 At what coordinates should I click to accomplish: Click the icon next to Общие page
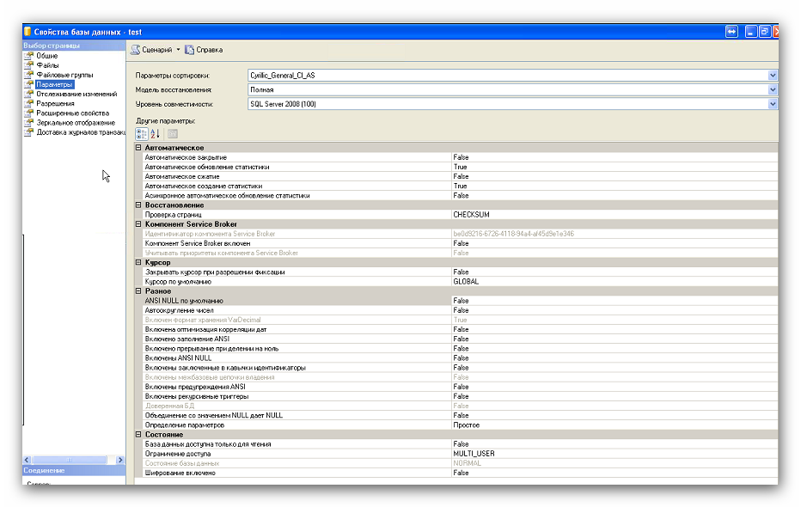tap(28, 56)
